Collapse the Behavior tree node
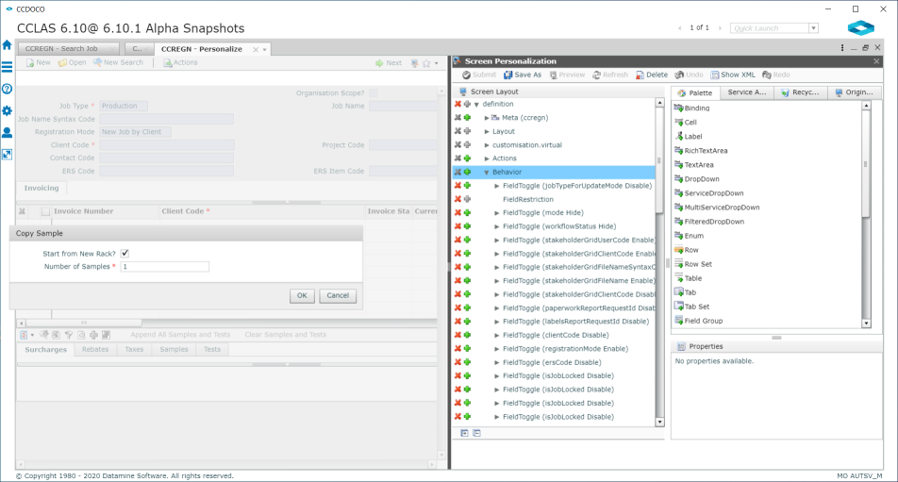Screen dimensions: 898x482 487,172
